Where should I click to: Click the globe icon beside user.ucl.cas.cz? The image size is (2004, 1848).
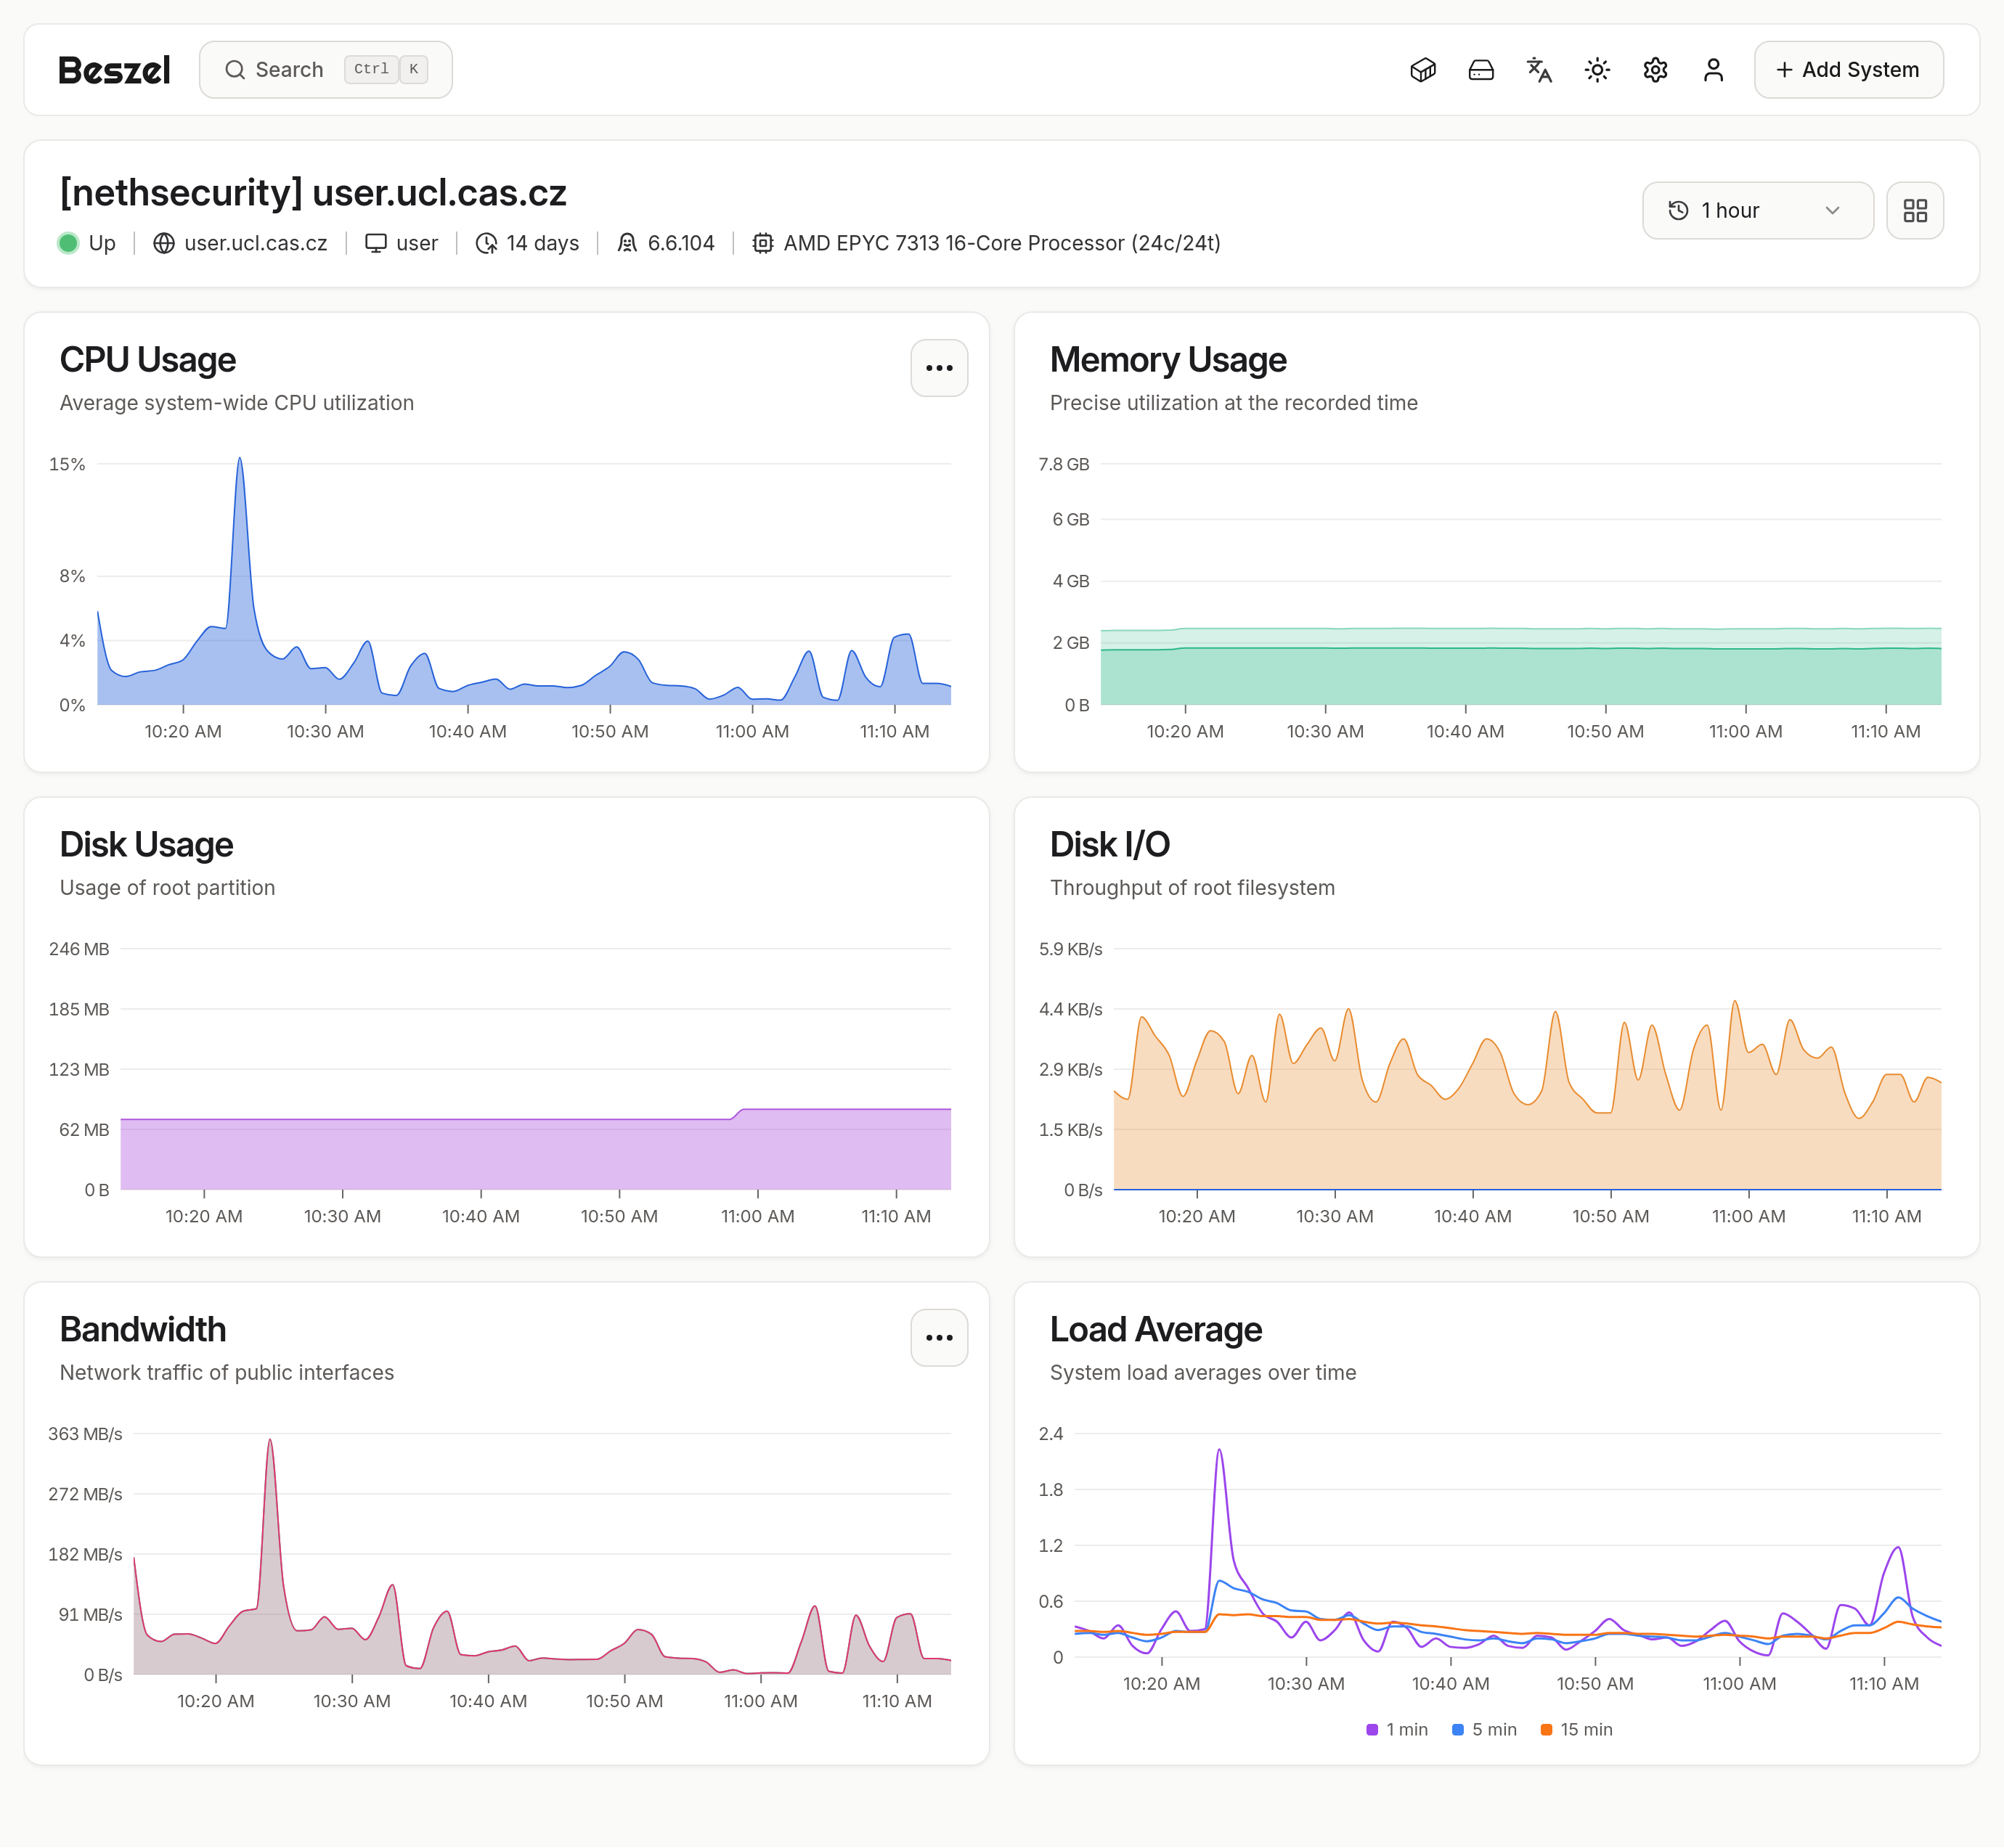tap(164, 243)
